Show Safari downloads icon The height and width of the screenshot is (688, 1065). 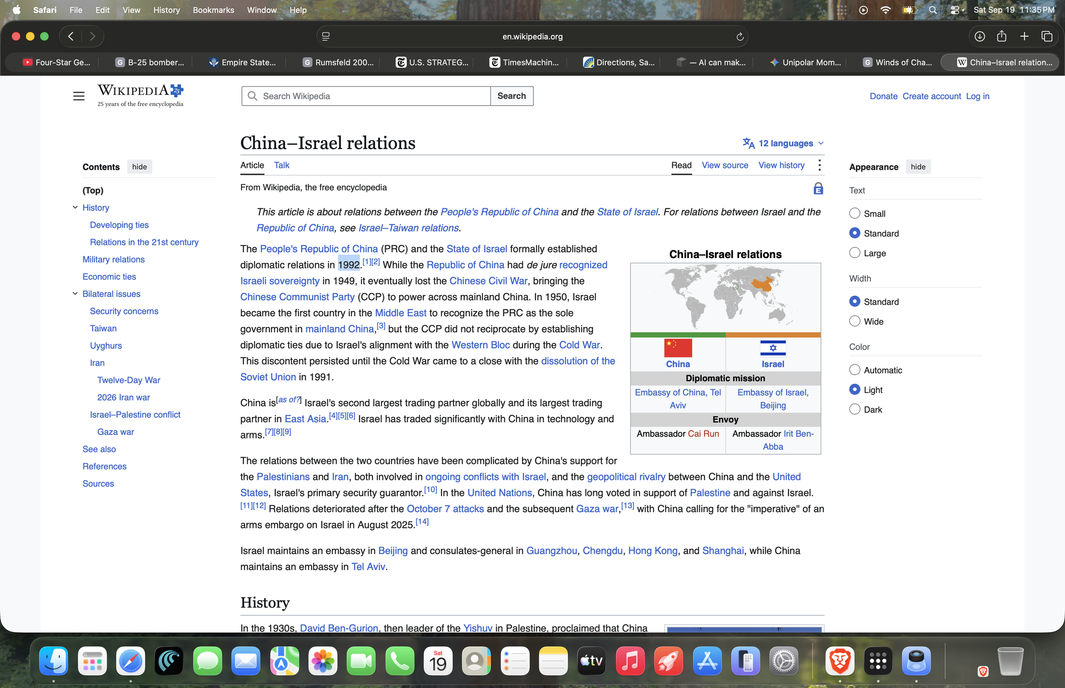tap(979, 37)
